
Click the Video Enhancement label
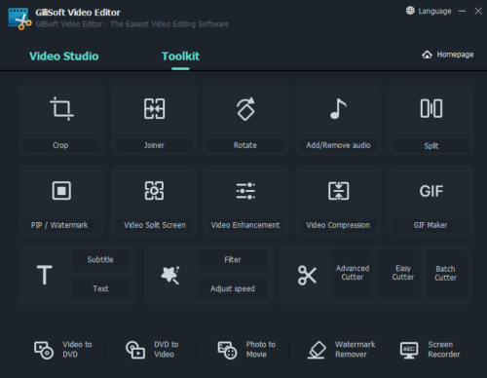point(245,225)
